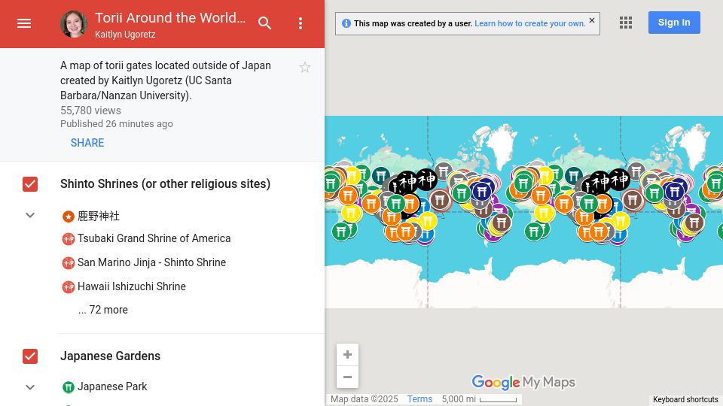Select the Japanese Park entry
The height and width of the screenshot is (406, 723).
point(112,386)
